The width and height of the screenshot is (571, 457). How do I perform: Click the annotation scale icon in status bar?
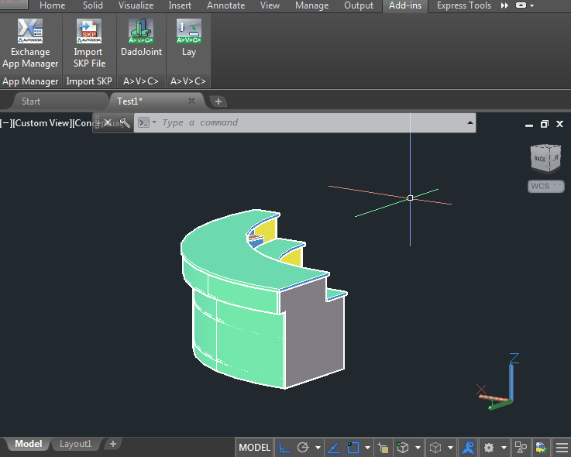click(468, 447)
